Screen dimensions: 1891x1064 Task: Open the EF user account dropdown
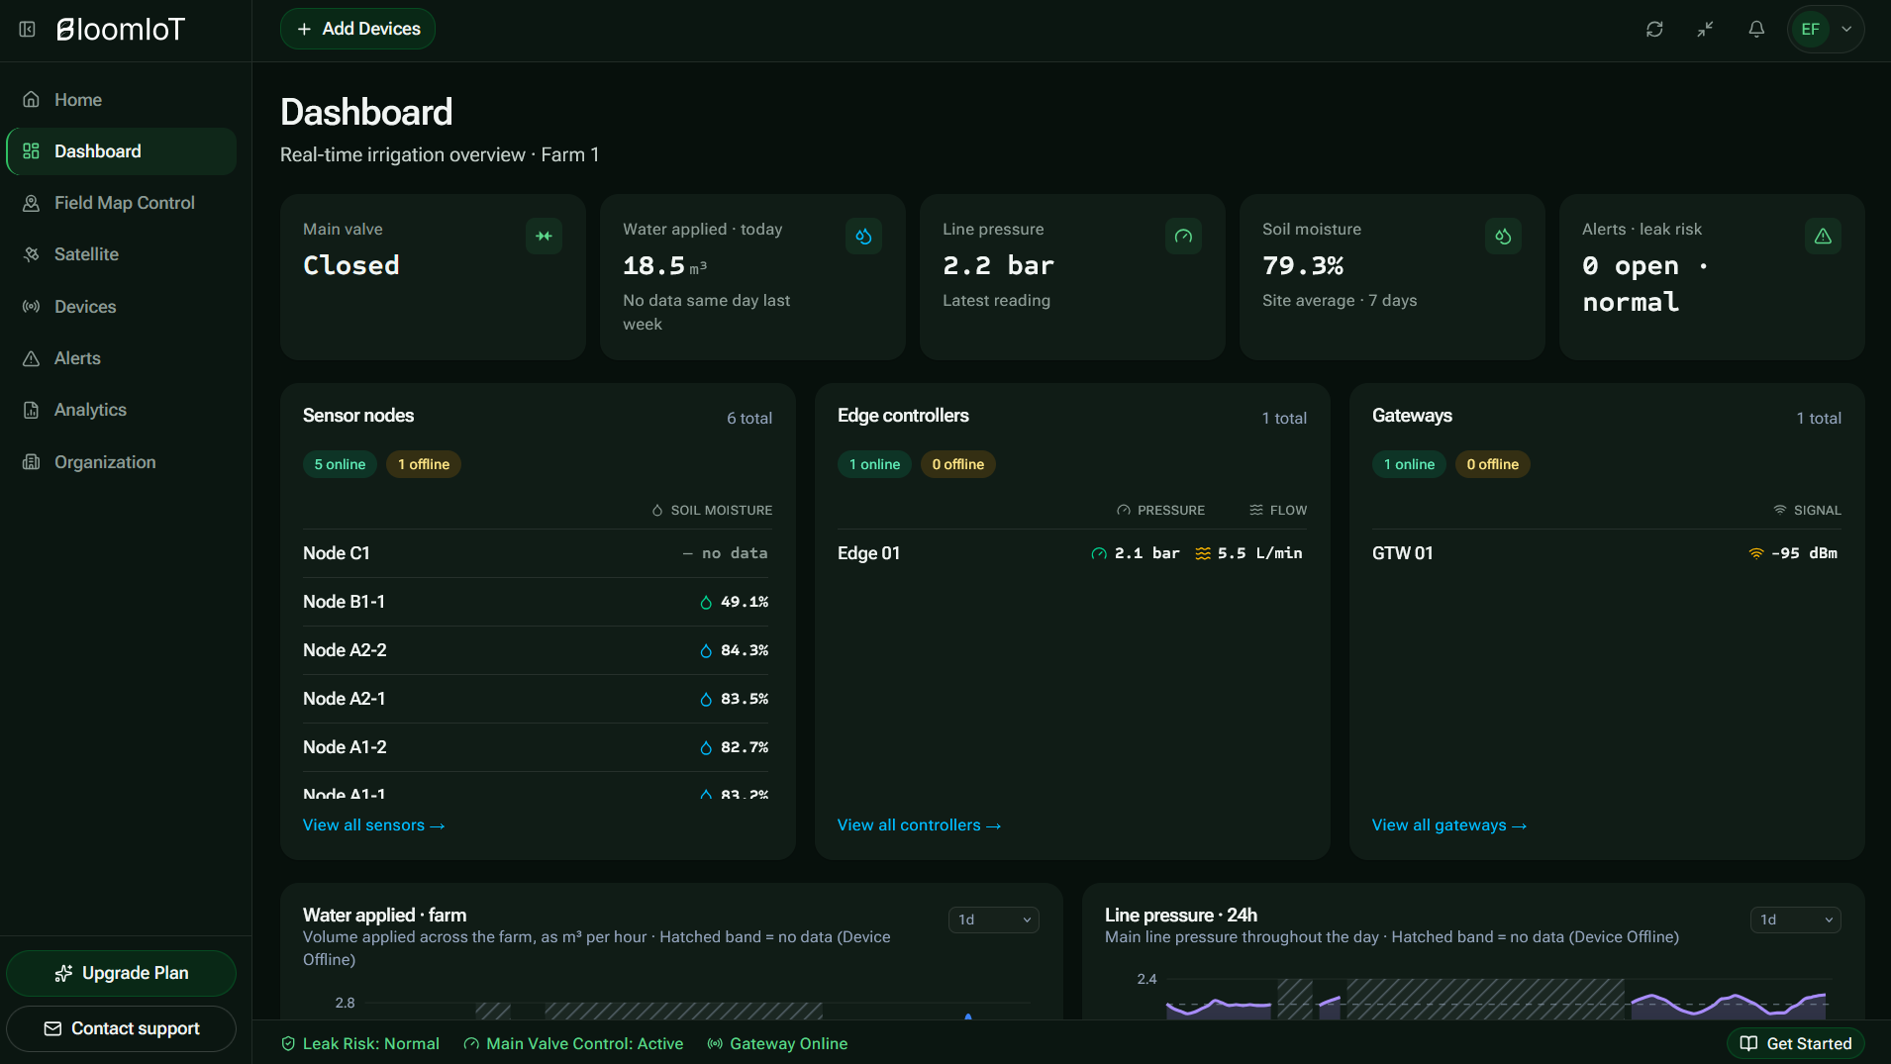tap(1826, 30)
